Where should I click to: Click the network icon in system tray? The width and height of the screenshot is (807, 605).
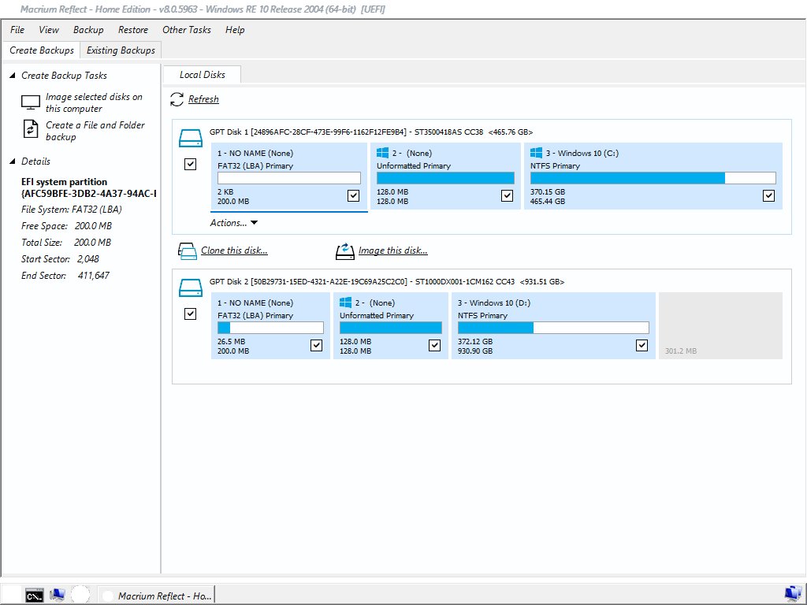792,594
